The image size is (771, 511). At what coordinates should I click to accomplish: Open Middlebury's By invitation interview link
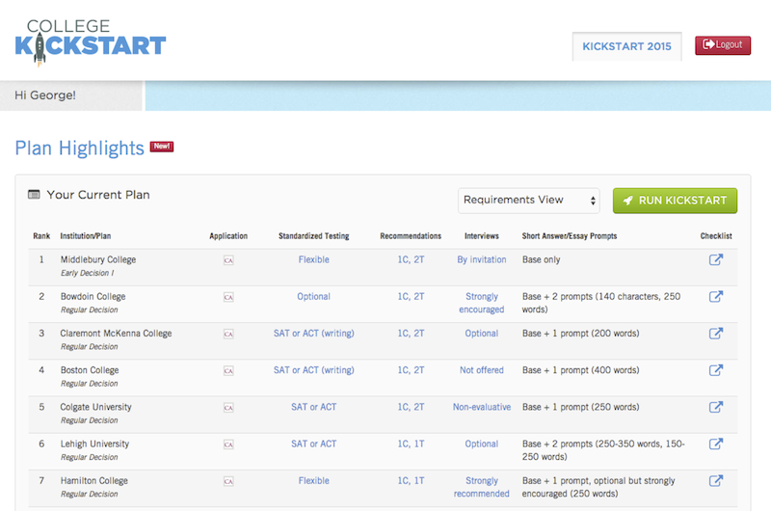pyautogui.click(x=482, y=259)
